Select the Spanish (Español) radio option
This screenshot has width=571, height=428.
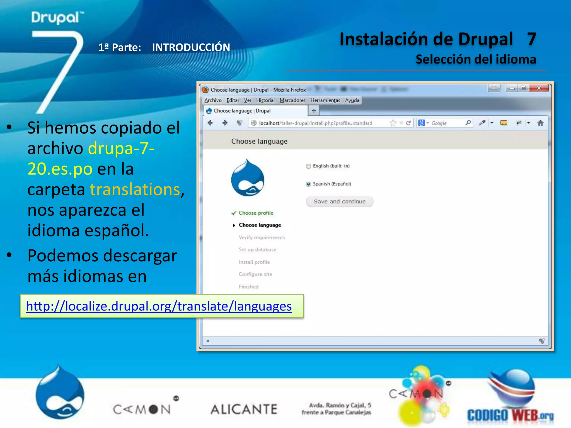pyautogui.click(x=308, y=184)
